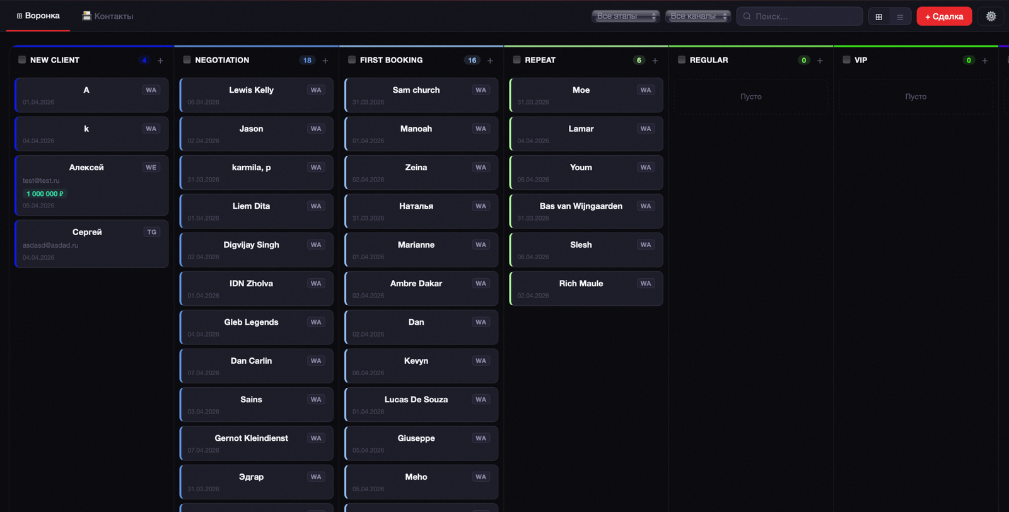Add a deal to First Booking column
The image size is (1009, 512).
tap(490, 61)
